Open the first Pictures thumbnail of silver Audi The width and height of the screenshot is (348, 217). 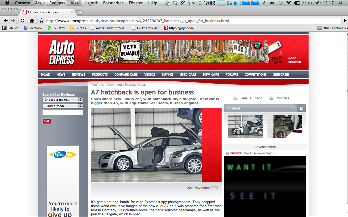tap(246, 126)
